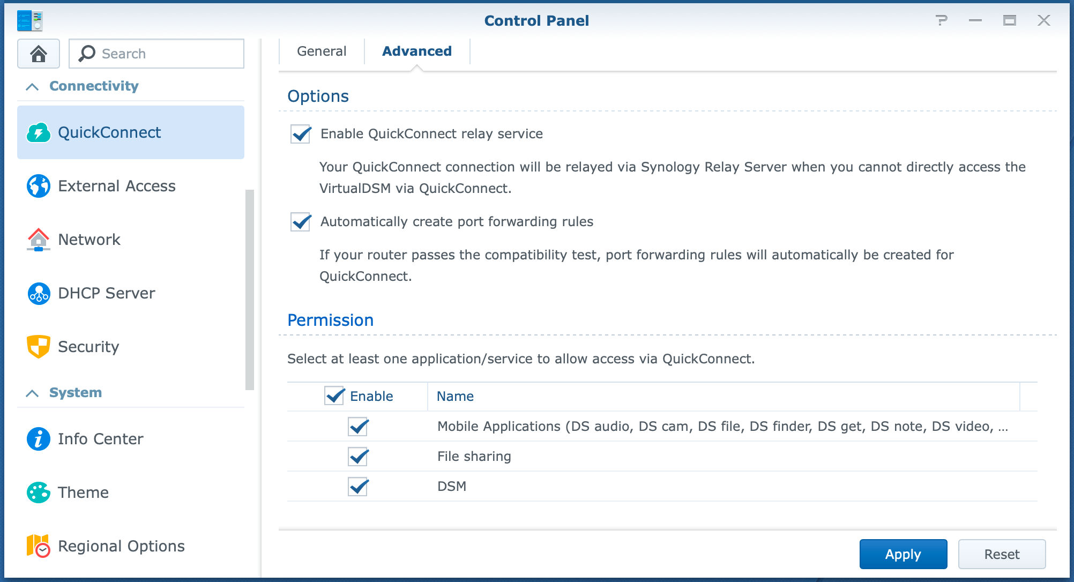This screenshot has width=1074, height=582.
Task: Open External Access globe icon
Action: coord(39,186)
